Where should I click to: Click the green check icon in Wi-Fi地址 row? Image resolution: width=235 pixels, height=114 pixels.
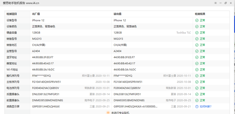coord(197,70)
